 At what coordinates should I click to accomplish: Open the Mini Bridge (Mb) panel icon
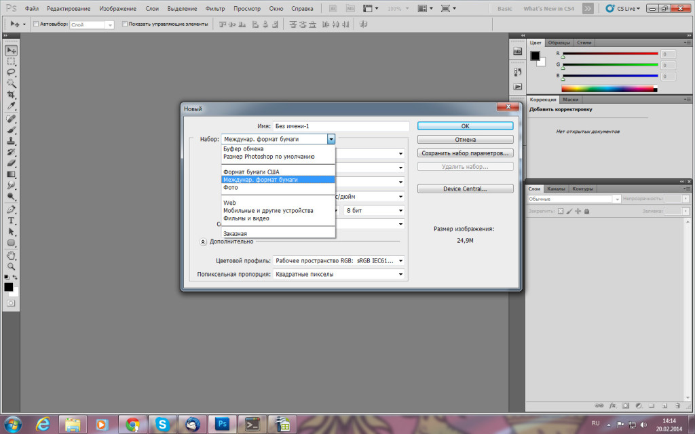(518, 52)
